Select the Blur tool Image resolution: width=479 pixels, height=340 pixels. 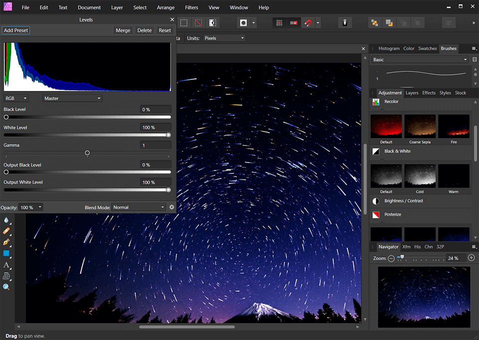pyautogui.click(x=6, y=219)
